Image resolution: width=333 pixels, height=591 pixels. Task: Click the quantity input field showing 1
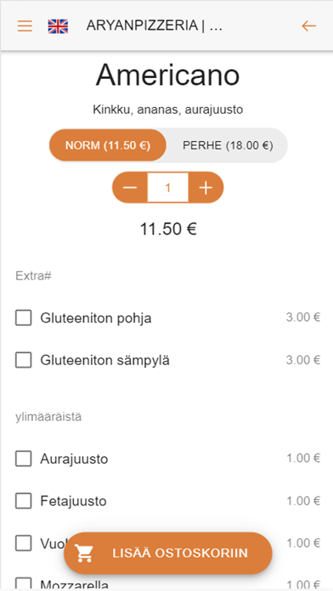pos(168,188)
